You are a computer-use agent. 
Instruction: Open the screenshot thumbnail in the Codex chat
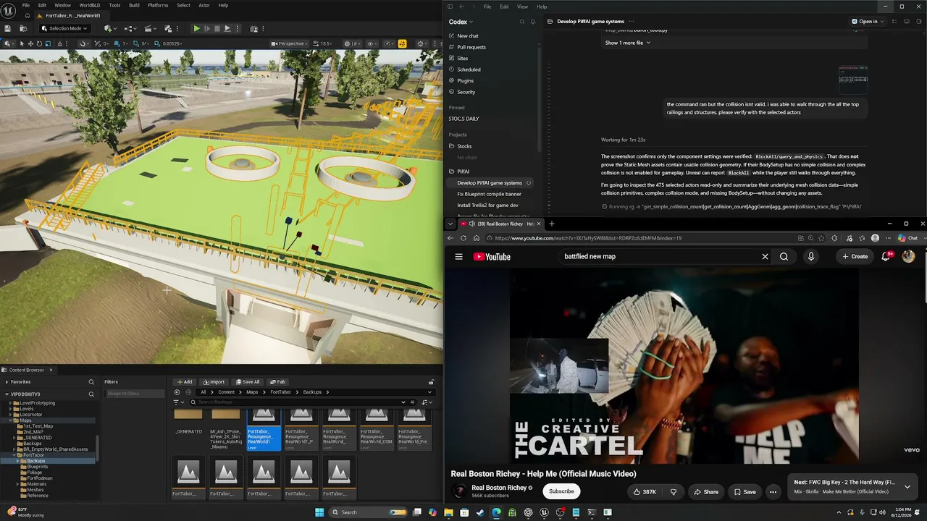click(x=853, y=80)
